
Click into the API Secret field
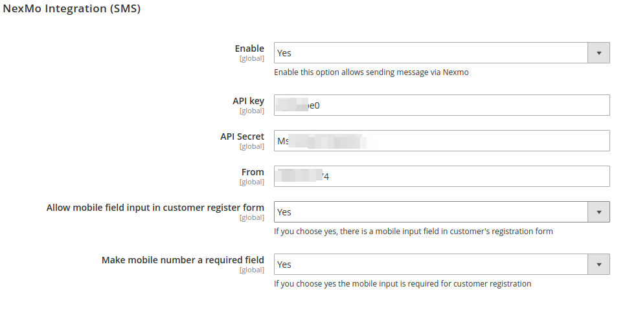tap(442, 140)
